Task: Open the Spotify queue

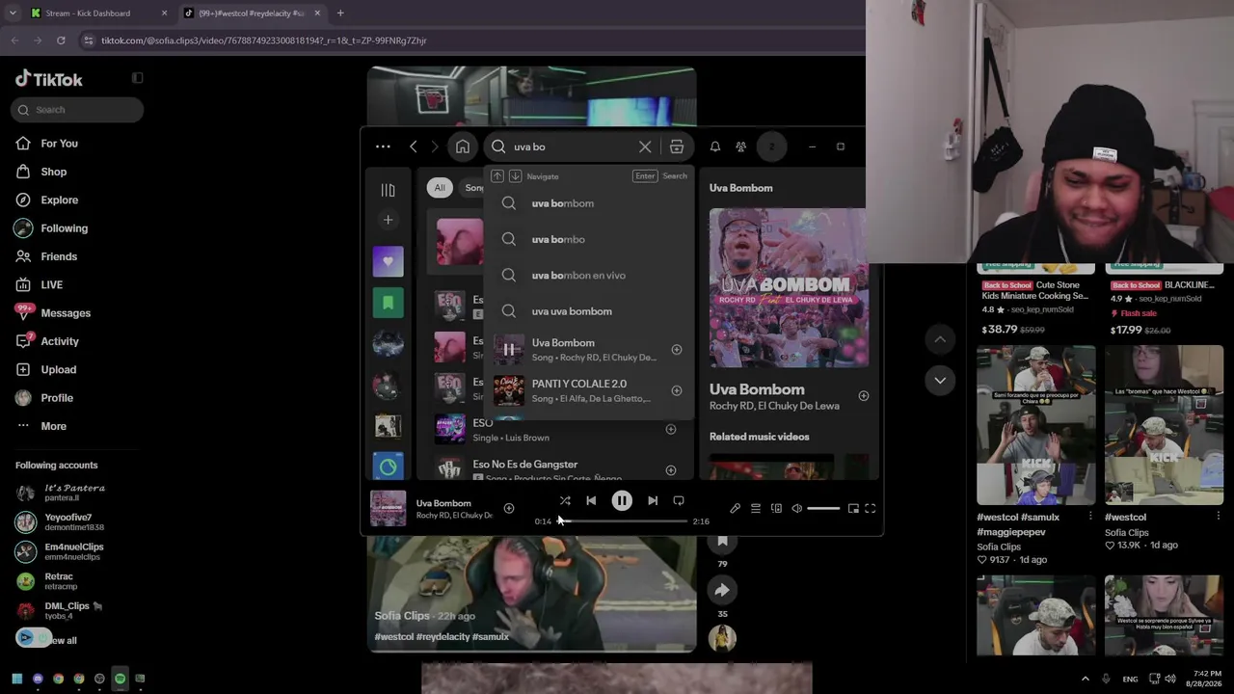Action: pyautogui.click(x=756, y=508)
